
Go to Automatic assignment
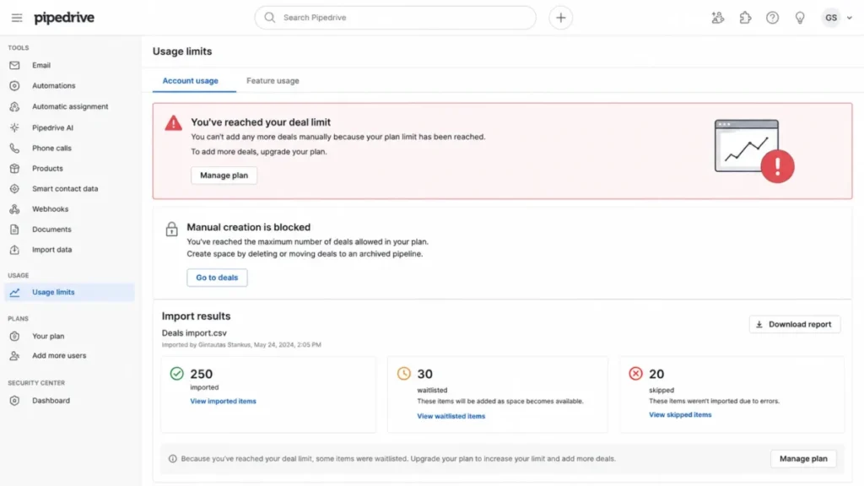[x=69, y=106]
